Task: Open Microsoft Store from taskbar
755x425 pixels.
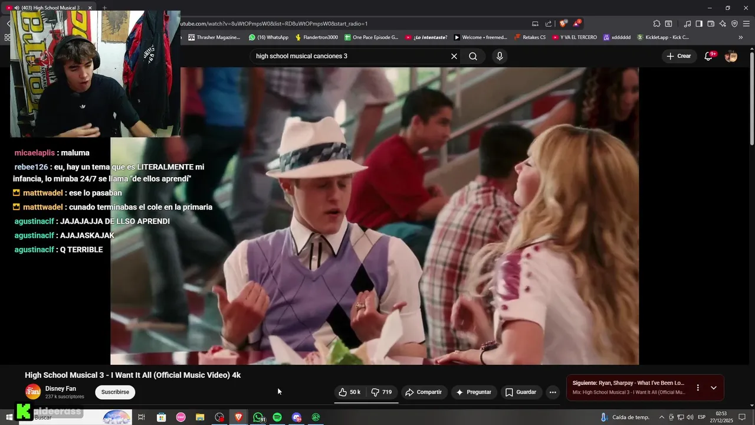Action: (x=161, y=417)
